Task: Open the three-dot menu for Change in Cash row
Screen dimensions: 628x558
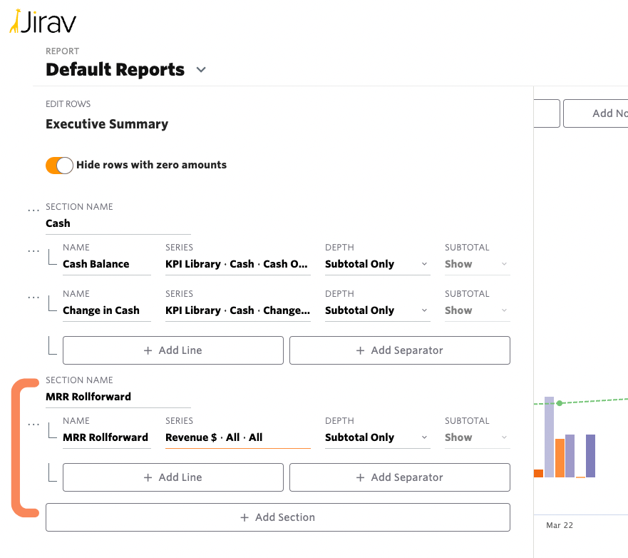Action: click(33, 296)
